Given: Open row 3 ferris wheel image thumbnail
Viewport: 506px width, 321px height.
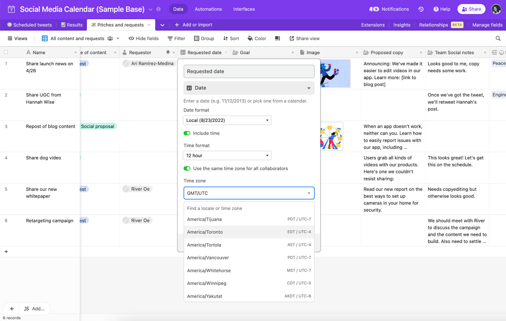Looking at the screenshot, I should coord(332,136).
